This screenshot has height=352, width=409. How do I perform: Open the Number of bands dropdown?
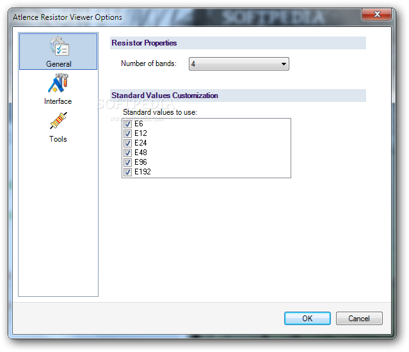point(239,63)
